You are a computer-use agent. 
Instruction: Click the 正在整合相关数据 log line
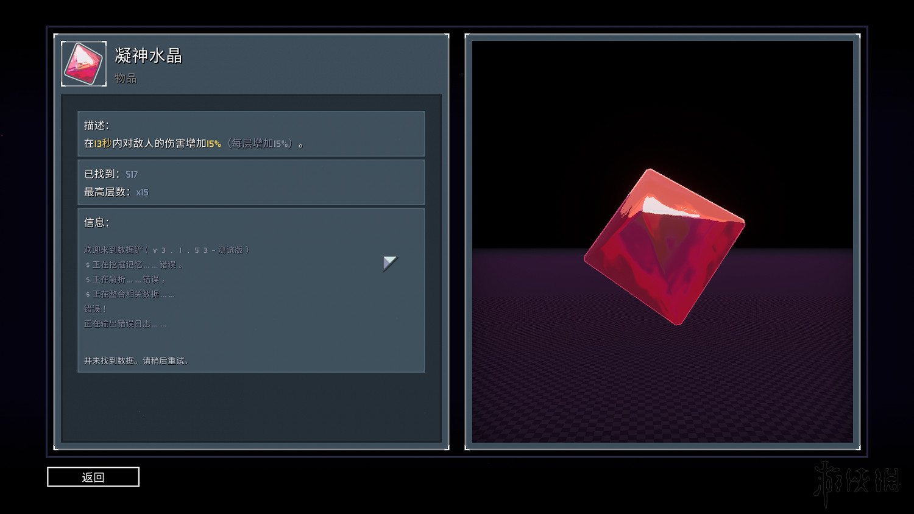(x=130, y=294)
